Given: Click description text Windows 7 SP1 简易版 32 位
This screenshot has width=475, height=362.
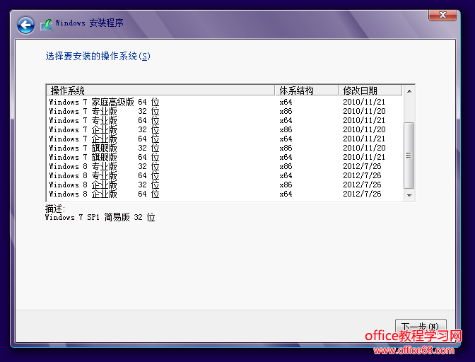Looking at the screenshot, I should [x=100, y=217].
